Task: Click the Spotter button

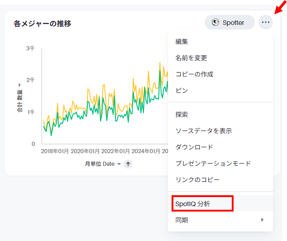Action: coord(230,22)
